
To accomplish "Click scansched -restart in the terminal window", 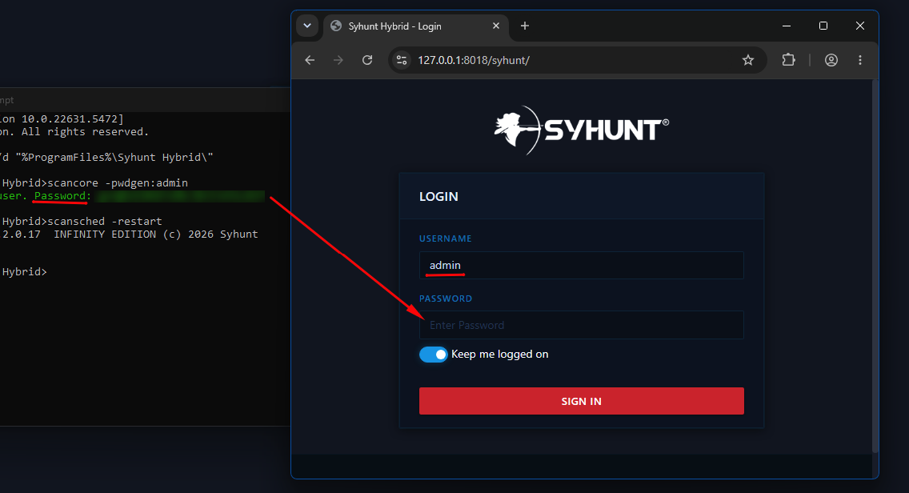I will tap(105, 222).
